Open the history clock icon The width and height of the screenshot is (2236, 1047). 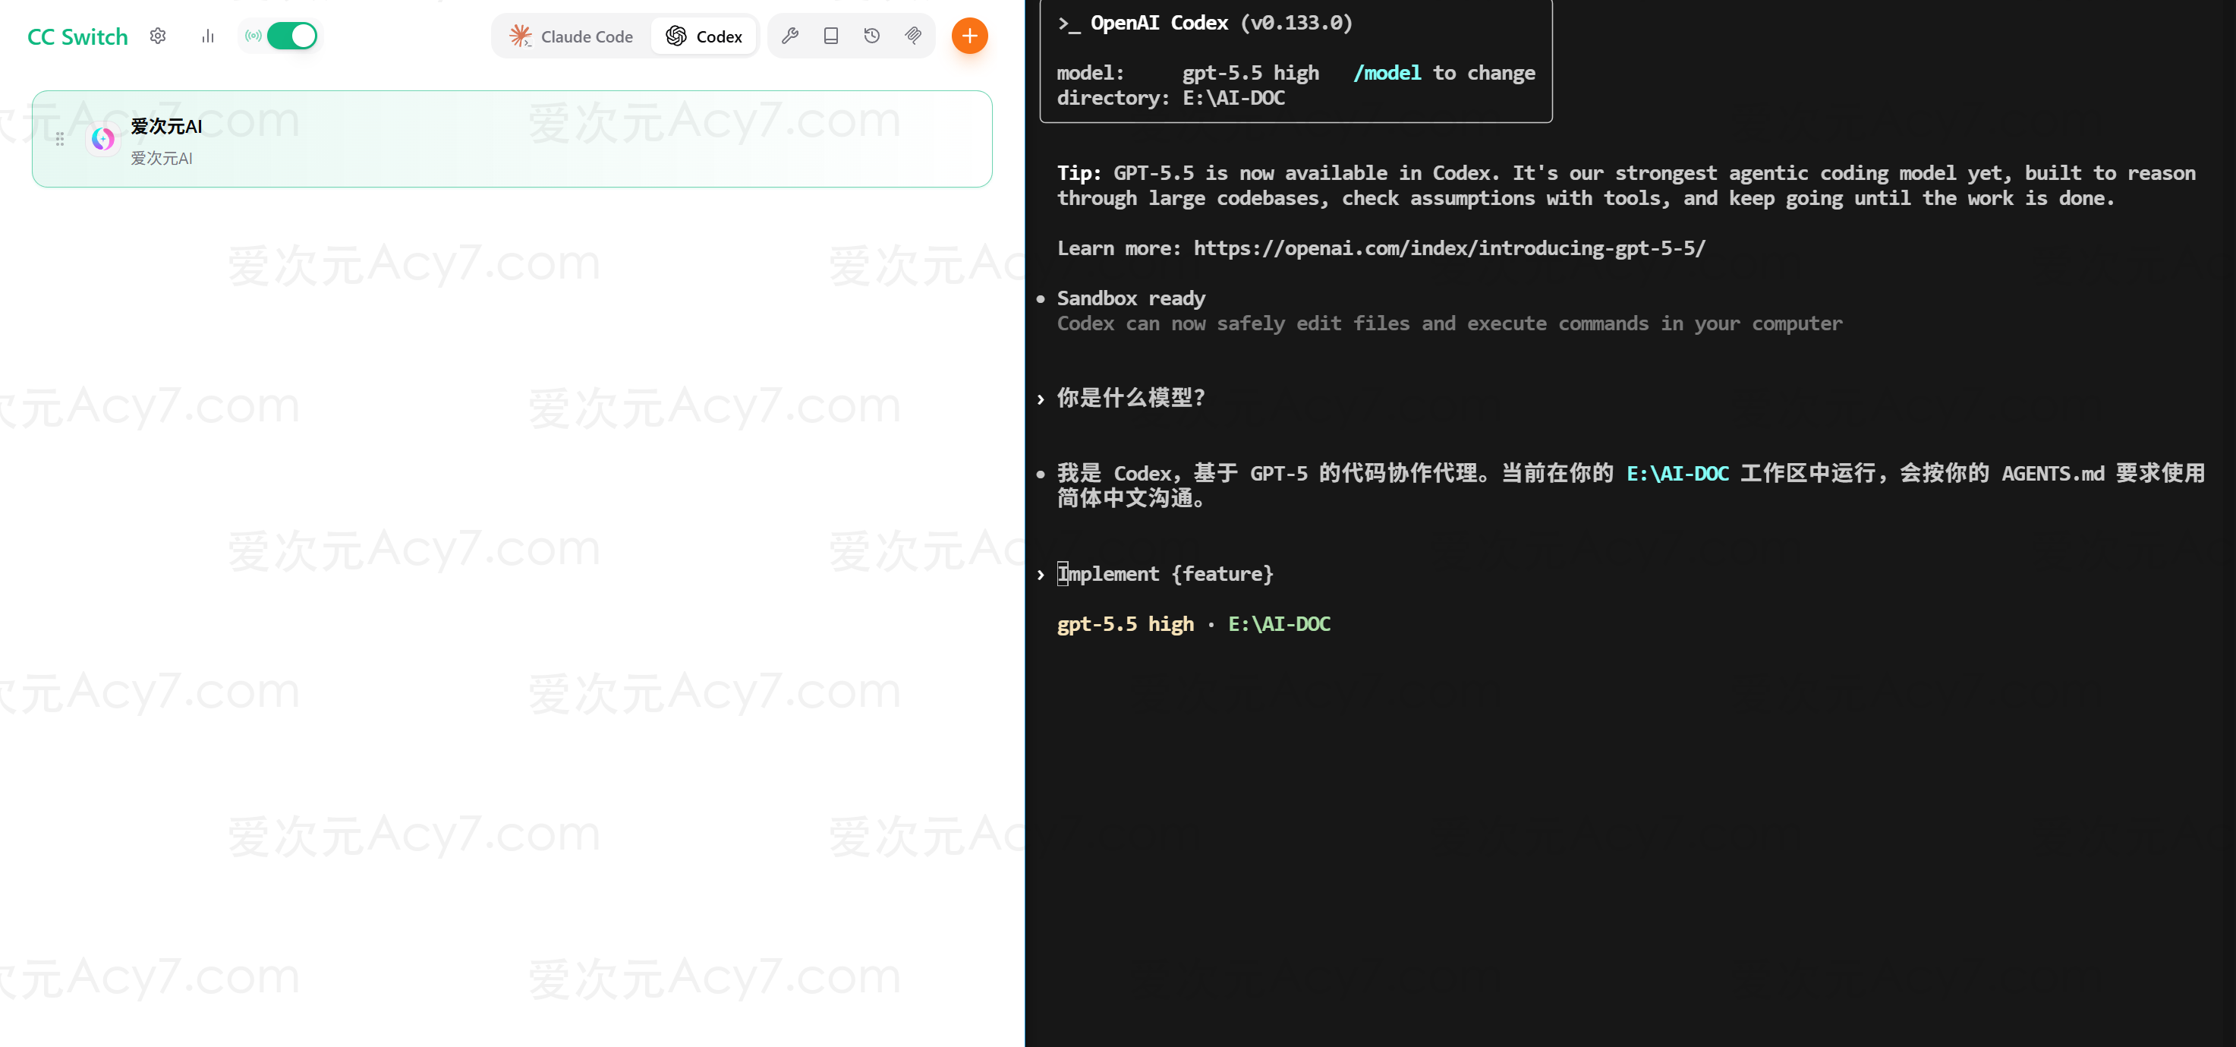(871, 36)
